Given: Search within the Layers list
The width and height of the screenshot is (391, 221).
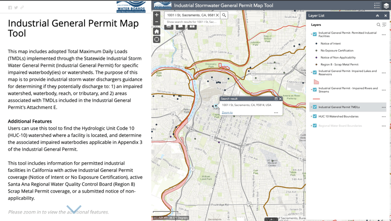Looking at the screenshot, I should (378, 25).
